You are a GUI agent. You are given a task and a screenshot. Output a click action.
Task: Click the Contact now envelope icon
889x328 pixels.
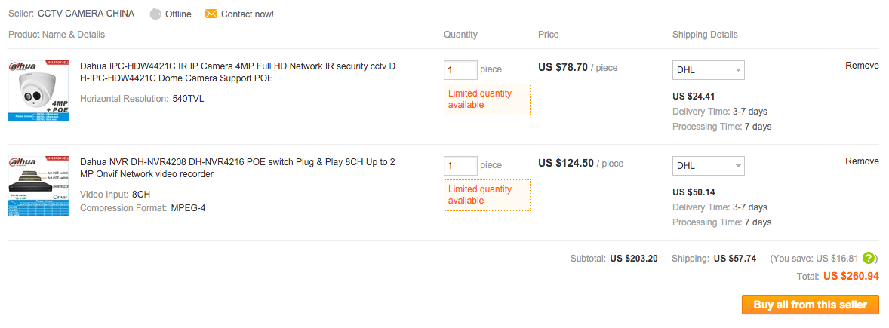tap(211, 14)
